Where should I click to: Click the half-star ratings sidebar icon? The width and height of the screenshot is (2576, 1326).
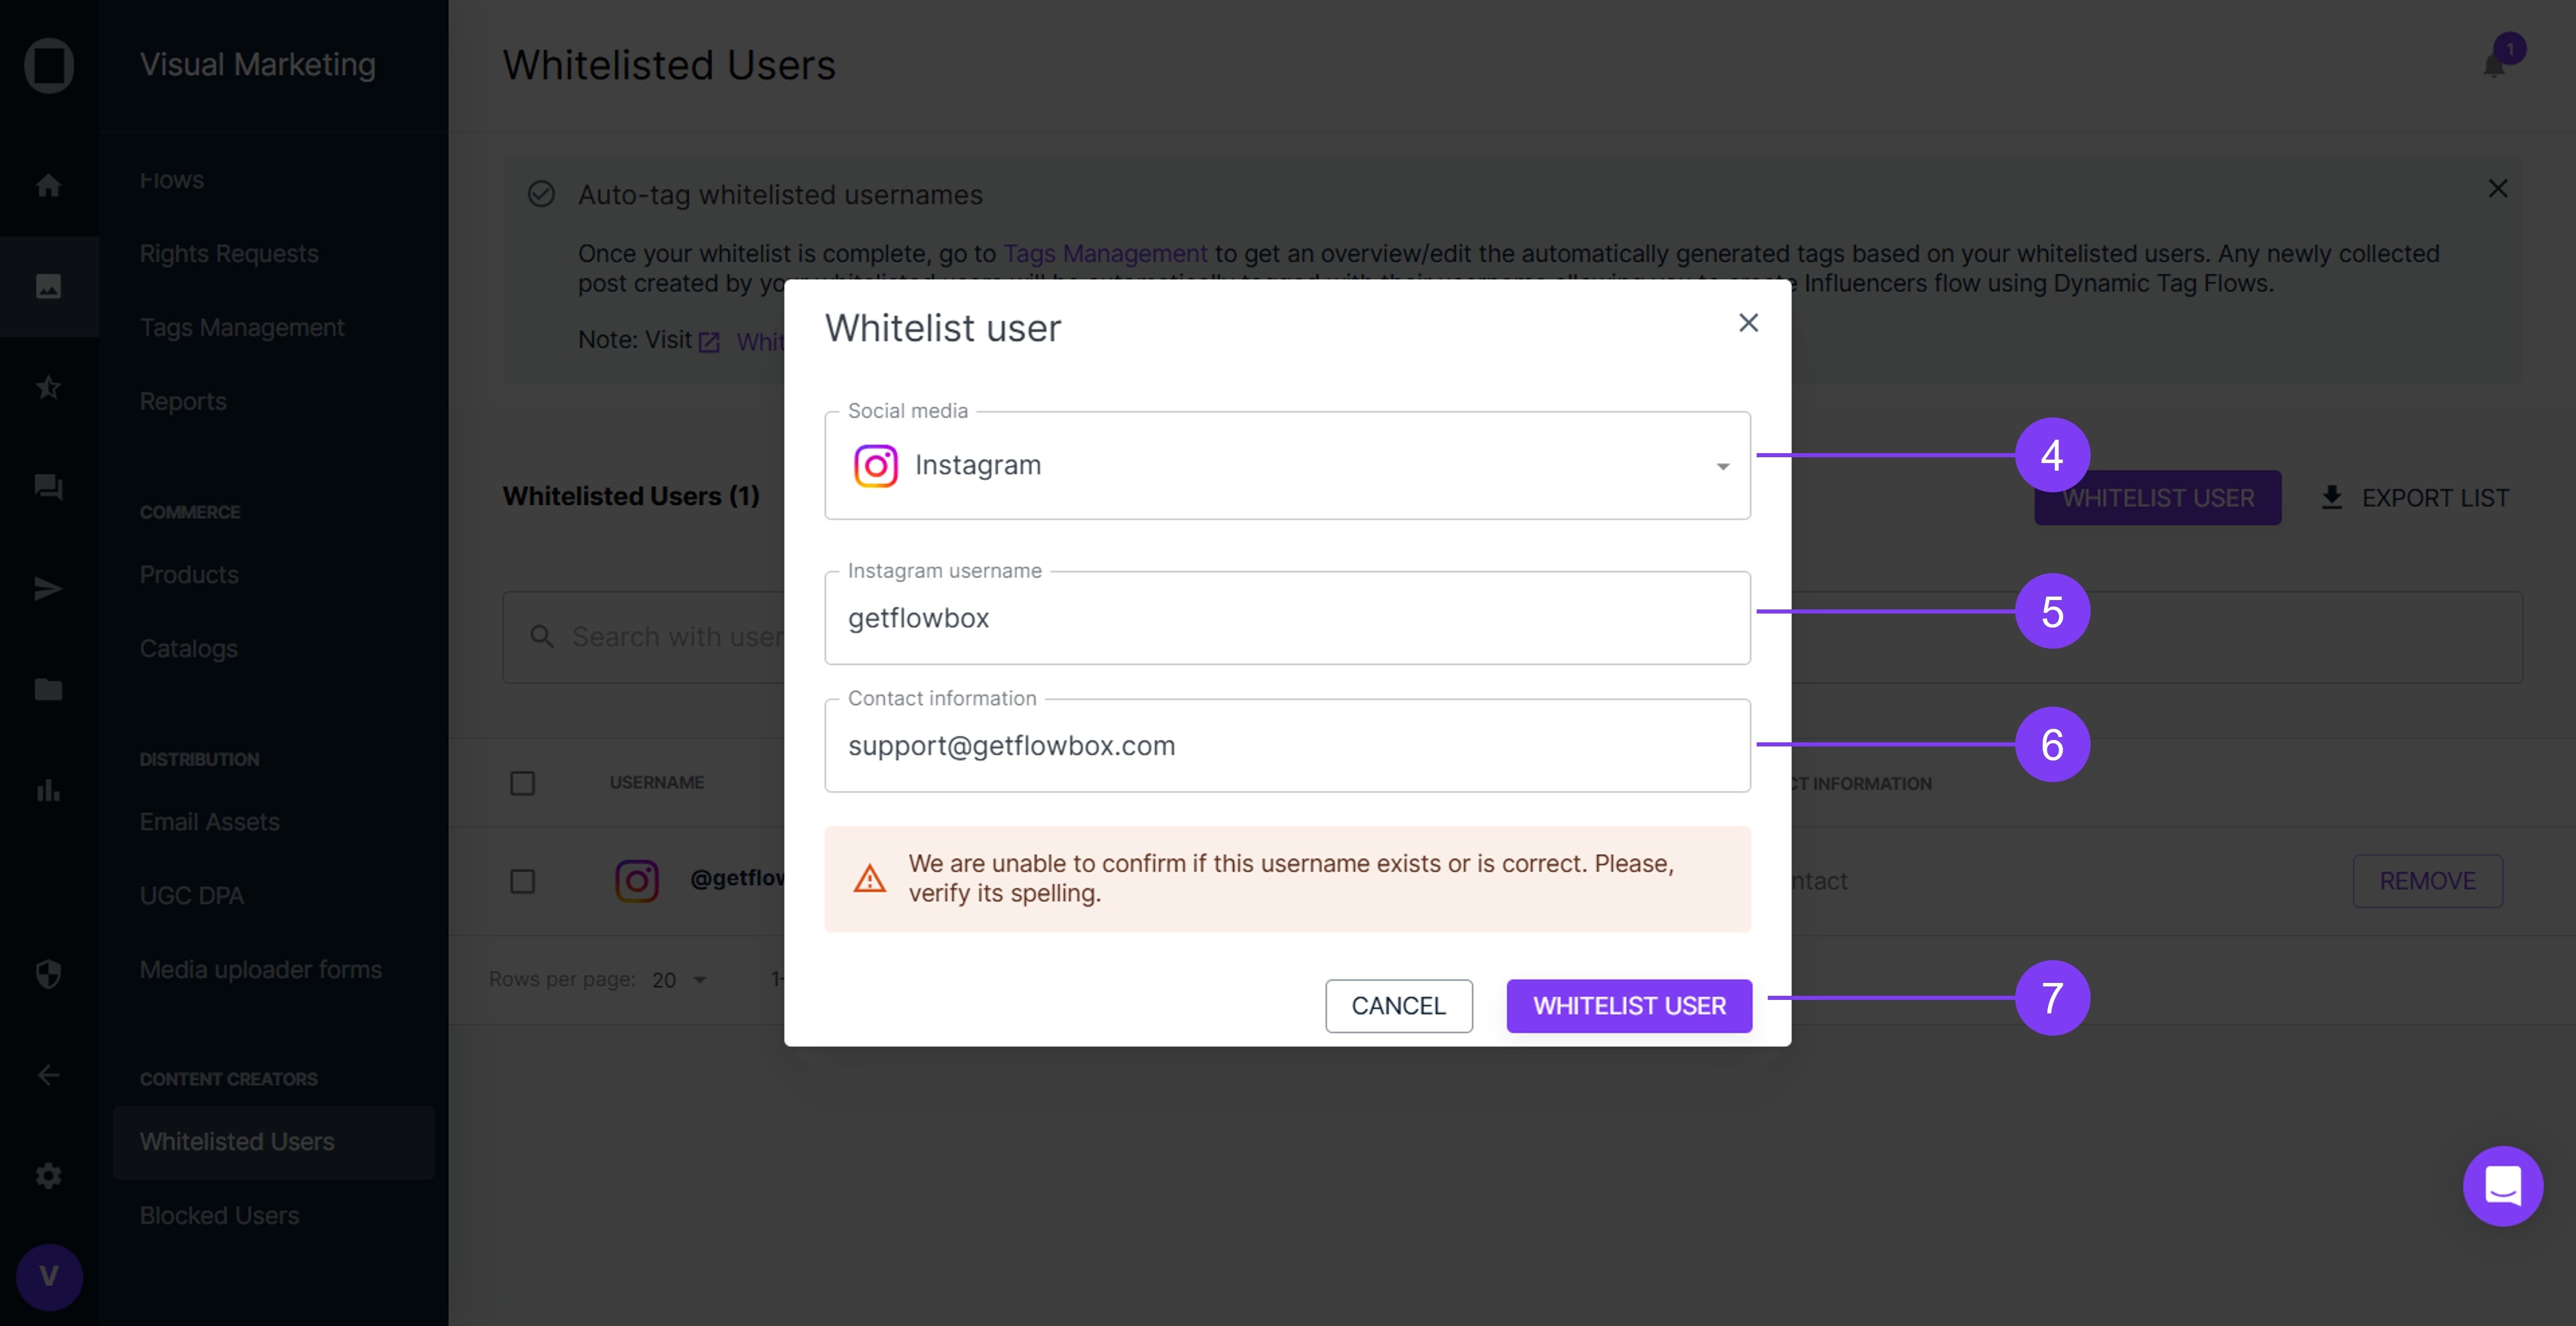coord(48,387)
